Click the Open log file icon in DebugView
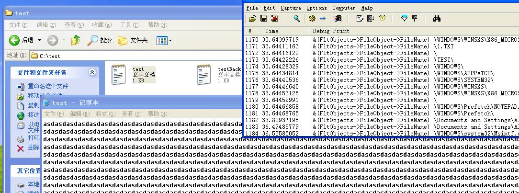Screen dimensions: 519x193 pos(252,19)
